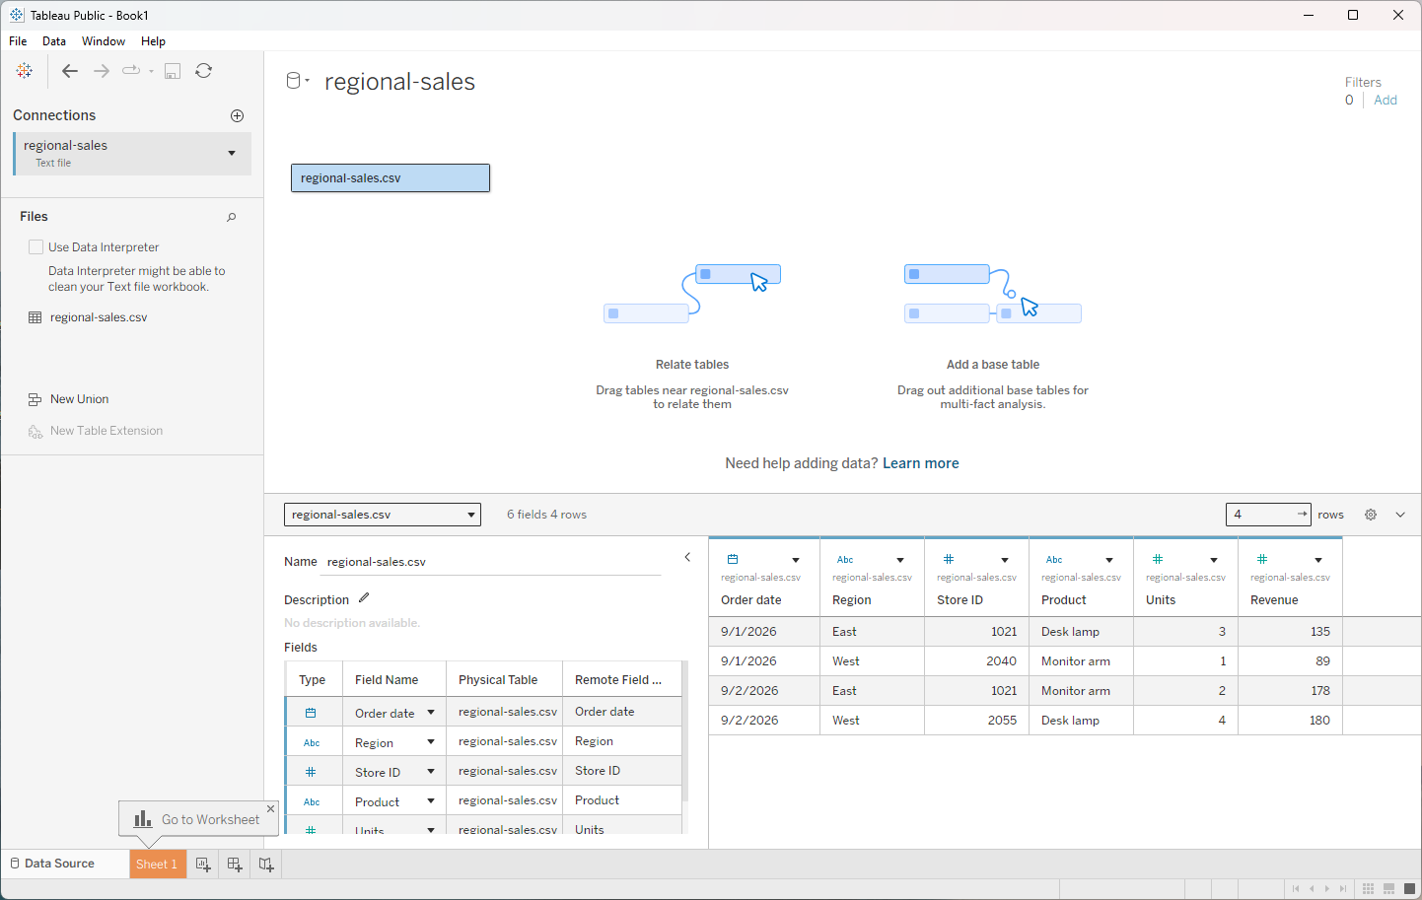Click the Remote Field column header

coord(621,679)
